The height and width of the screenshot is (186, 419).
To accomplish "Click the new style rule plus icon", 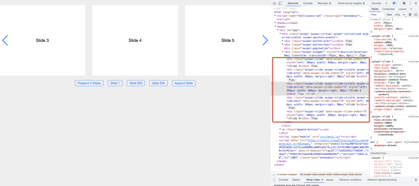I will pos(404,15).
